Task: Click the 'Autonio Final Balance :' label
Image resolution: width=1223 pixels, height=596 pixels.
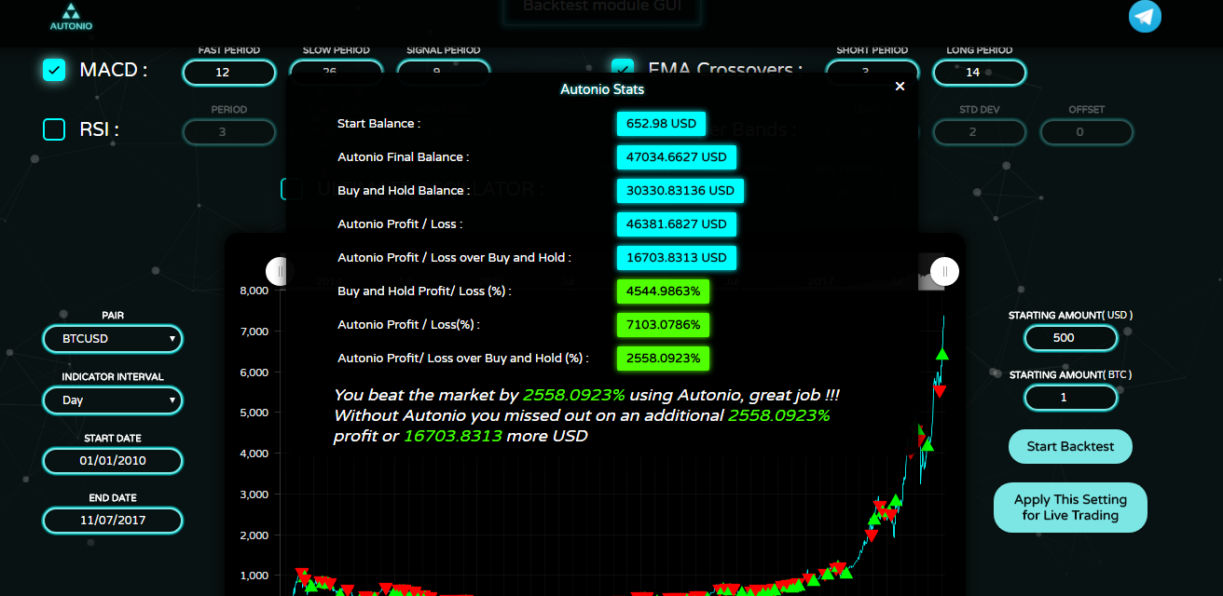Action: point(404,157)
